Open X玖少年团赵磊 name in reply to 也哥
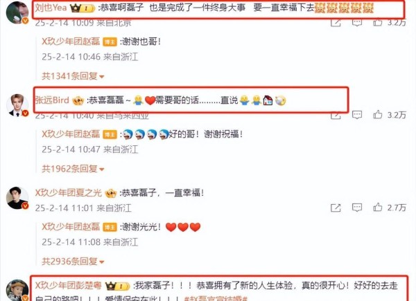The image size is (416, 301). click(x=71, y=42)
